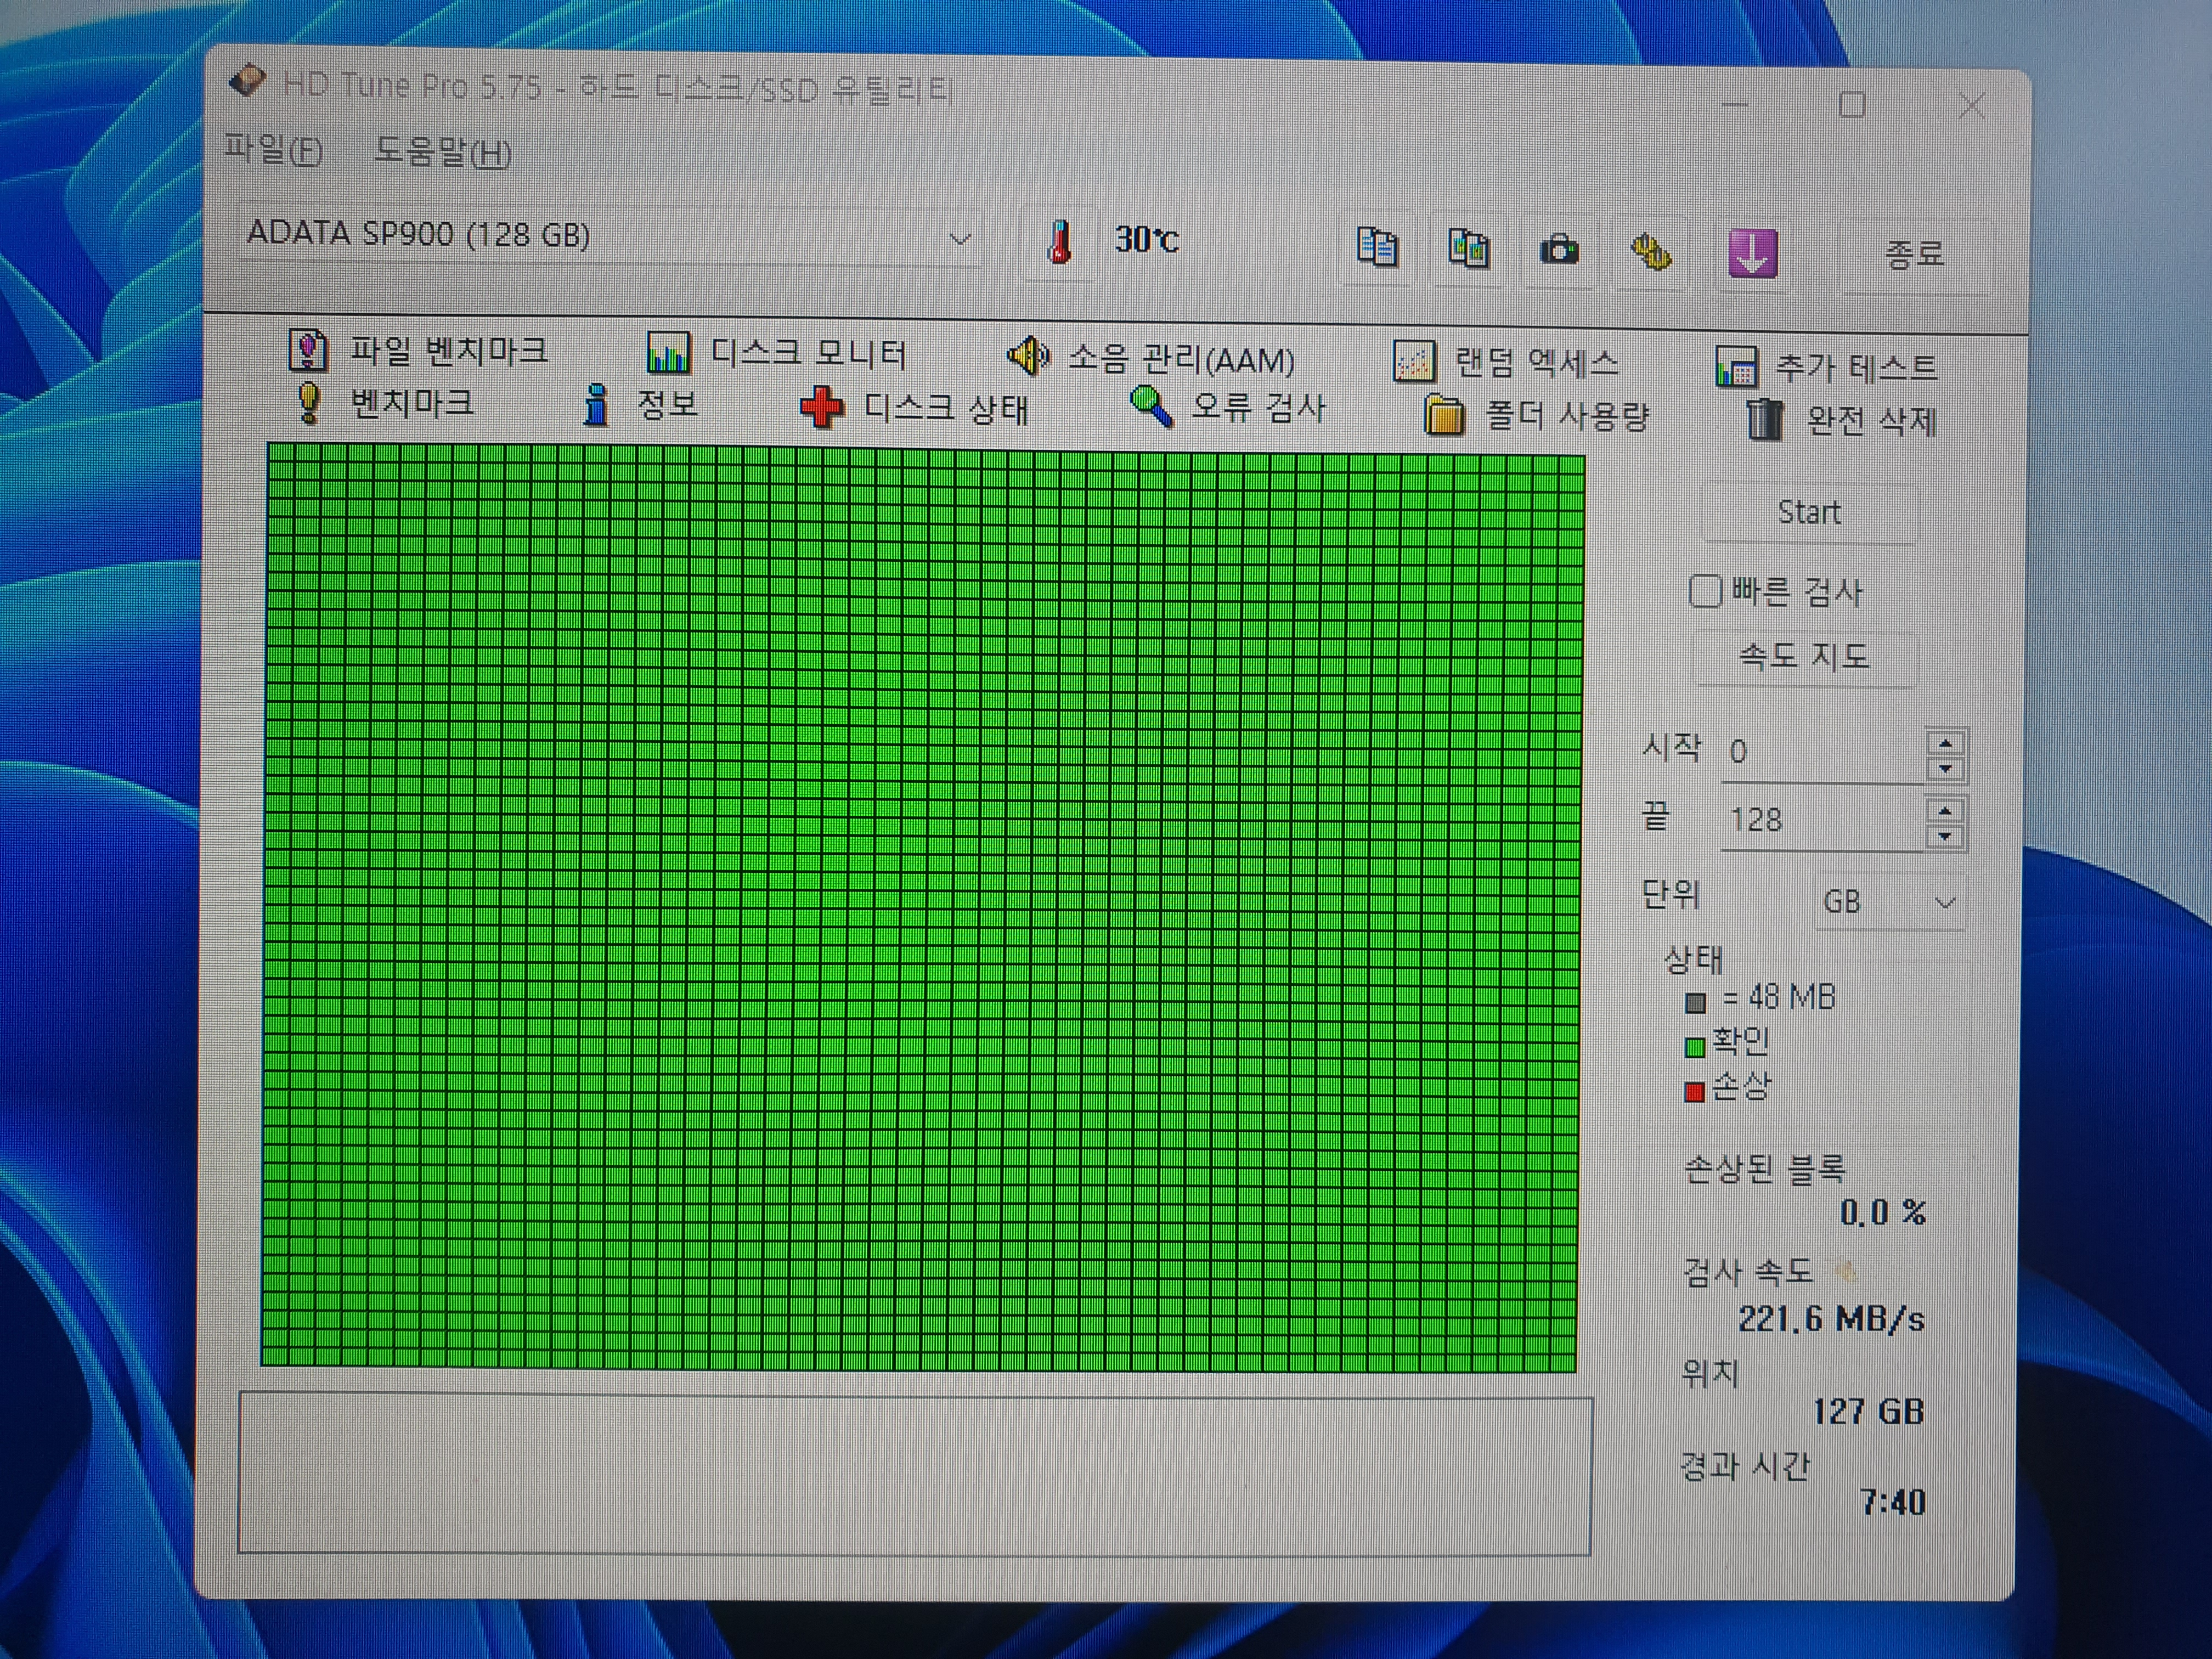Image resolution: width=2212 pixels, height=1659 pixels.
Task: Click the 30℃ temperature reading
Action: 1147,240
